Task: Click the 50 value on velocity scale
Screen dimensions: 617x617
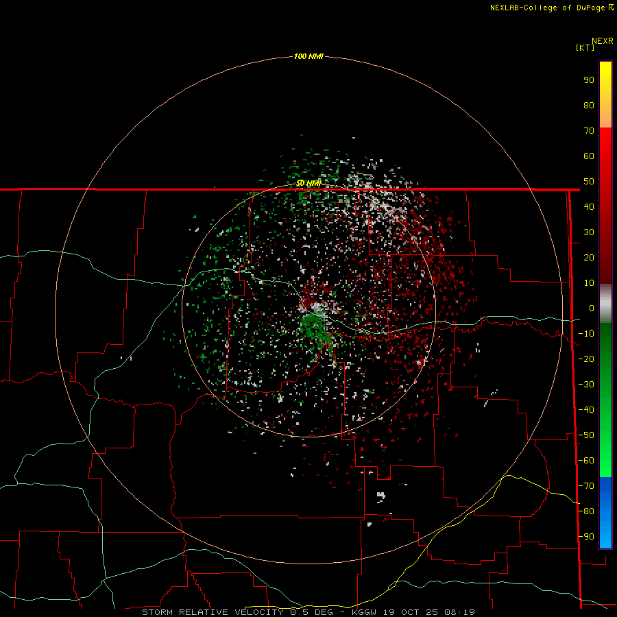Action: click(589, 182)
